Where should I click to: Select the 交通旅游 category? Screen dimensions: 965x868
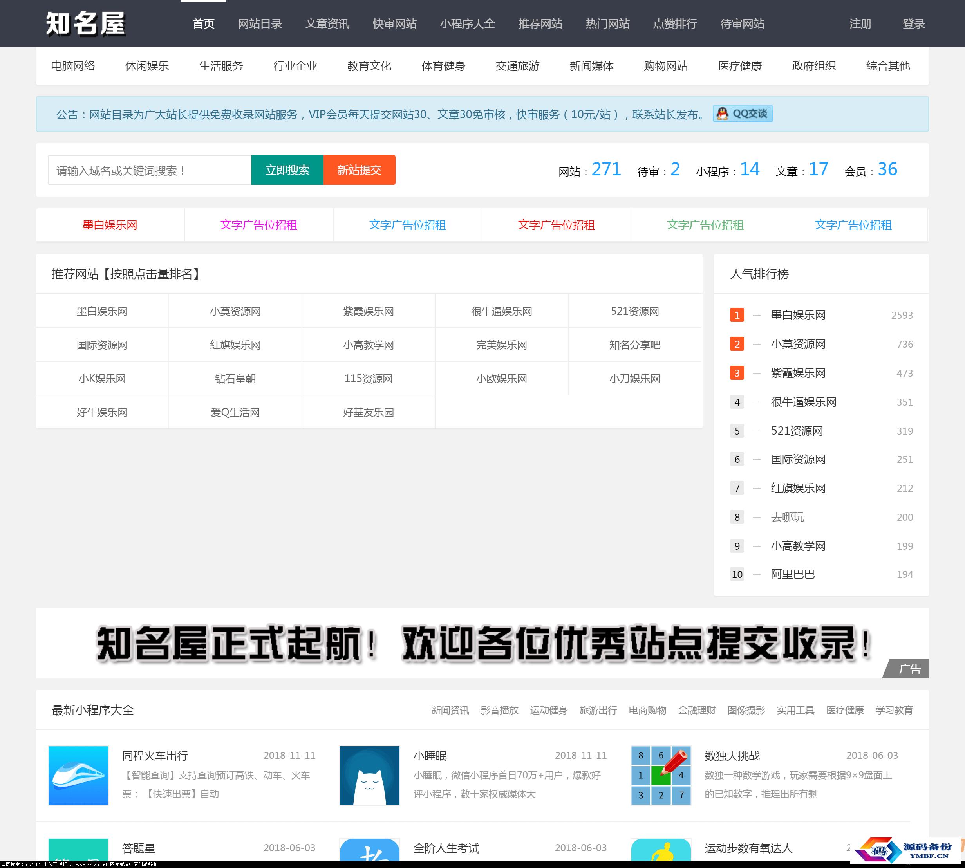(518, 66)
